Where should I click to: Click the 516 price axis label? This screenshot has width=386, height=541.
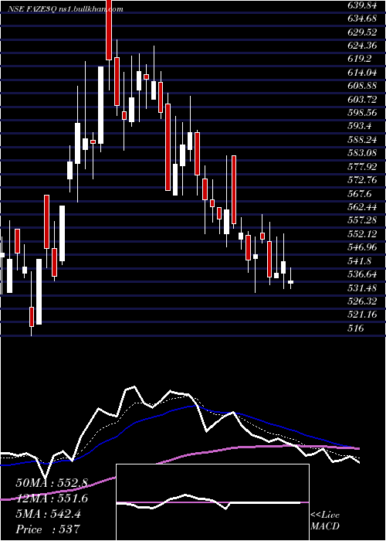356,328
